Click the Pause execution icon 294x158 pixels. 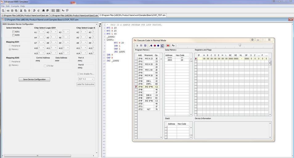[x=141, y=46]
